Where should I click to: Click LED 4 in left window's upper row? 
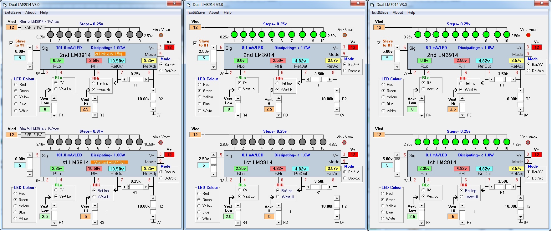pos(78,34)
